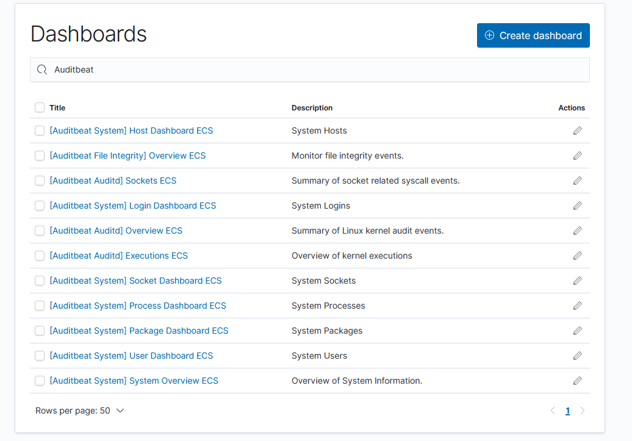The height and width of the screenshot is (441, 632).
Task: Go to previous page arrow
Action: click(x=553, y=411)
